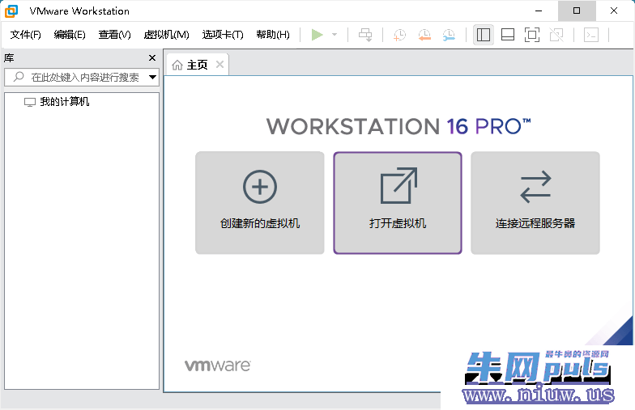635x410 pixels.
Task: Open the 文件(F) menu
Action: point(26,35)
